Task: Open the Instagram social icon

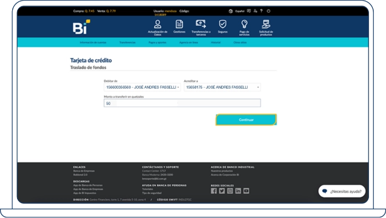Action: coord(230,191)
